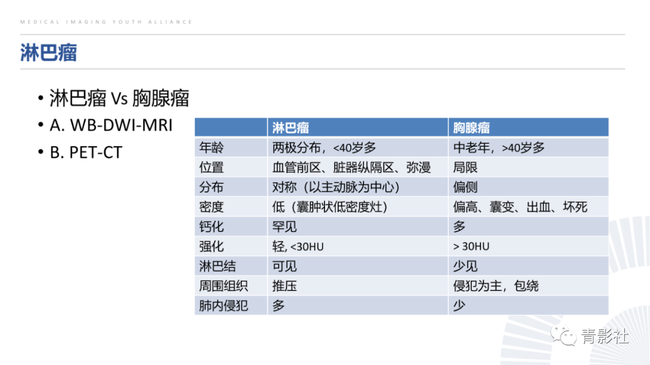Select cell 偏高、囊变、出血、坏死
Image resolution: width=650 pixels, height=365 pixels.
528,207
